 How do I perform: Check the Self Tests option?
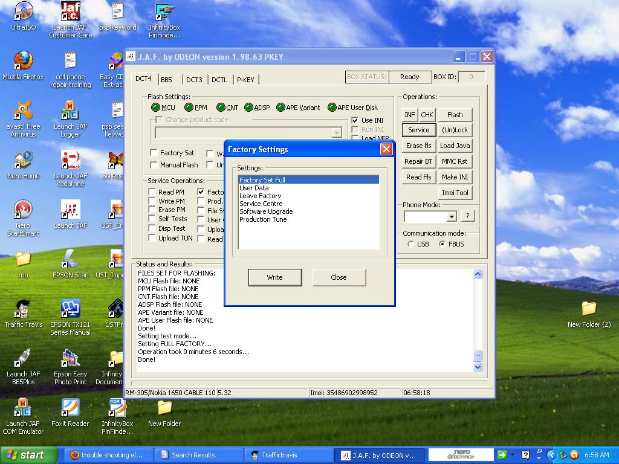152,219
